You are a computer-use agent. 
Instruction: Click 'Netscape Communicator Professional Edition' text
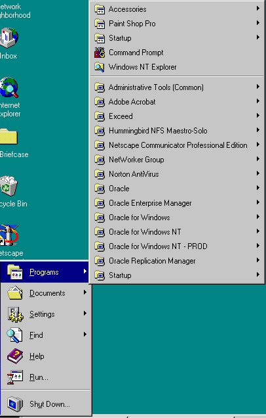(178, 145)
